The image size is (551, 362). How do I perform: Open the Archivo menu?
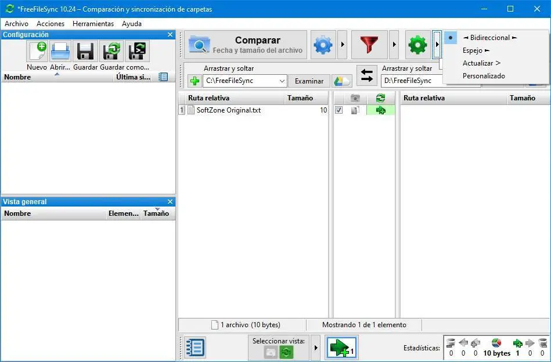(x=16, y=24)
